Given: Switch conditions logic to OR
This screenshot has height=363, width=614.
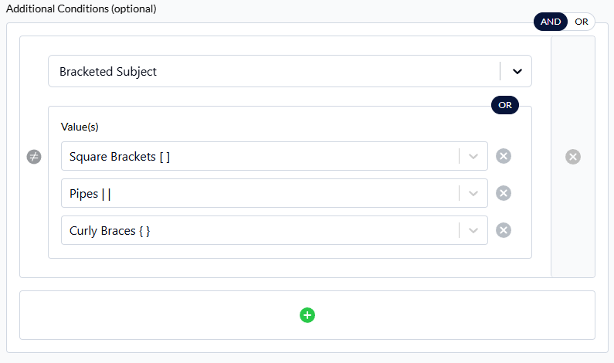Looking at the screenshot, I should tap(581, 22).
